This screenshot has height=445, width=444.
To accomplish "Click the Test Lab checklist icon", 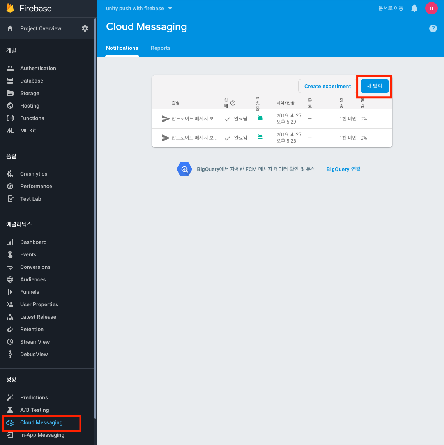I will [10, 199].
